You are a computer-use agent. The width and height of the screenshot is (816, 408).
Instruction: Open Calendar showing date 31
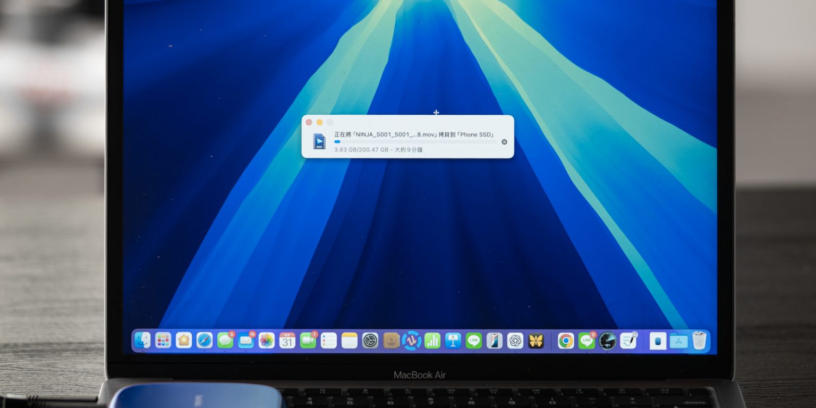coord(287,341)
